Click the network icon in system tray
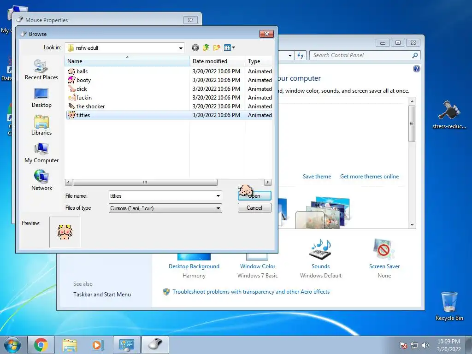The width and height of the screenshot is (472, 354). pos(414,345)
